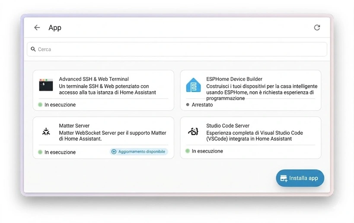Click the Arrestato status text
Screen dimensions: 354x223
click(x=202, y=105)
